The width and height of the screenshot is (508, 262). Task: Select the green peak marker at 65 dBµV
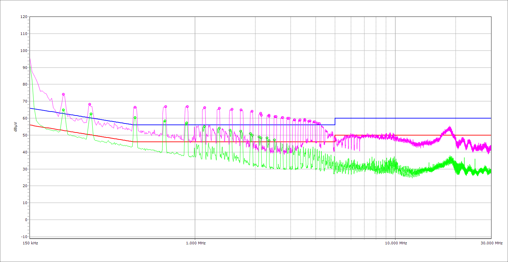(63, 110)
